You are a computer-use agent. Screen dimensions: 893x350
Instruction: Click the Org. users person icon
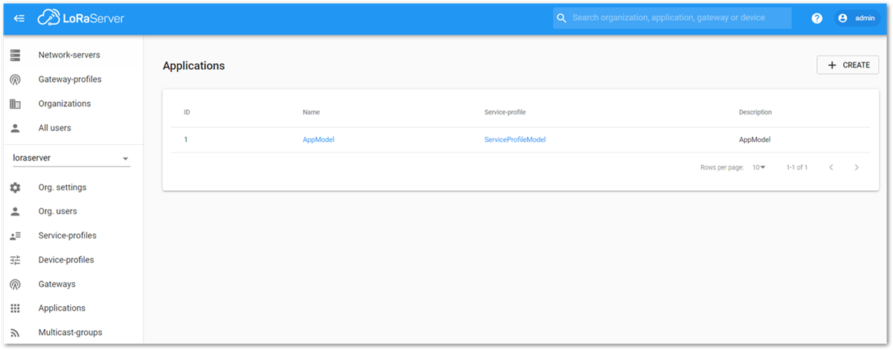pyautogui.click(x=15, y=212)
